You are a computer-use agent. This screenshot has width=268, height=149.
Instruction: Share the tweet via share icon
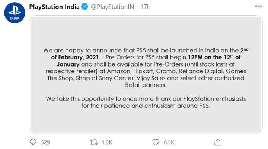click(218, 142)
